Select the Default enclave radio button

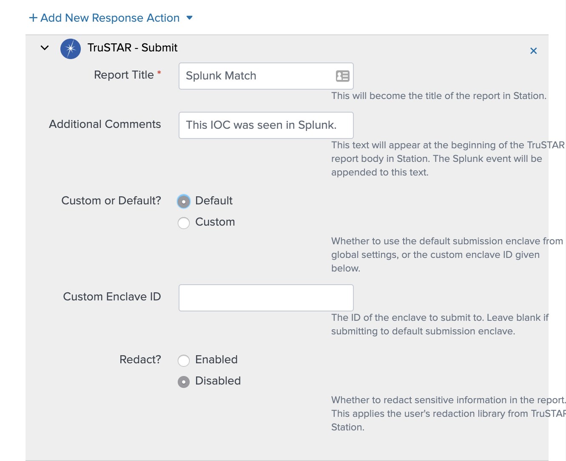[184, 201]
